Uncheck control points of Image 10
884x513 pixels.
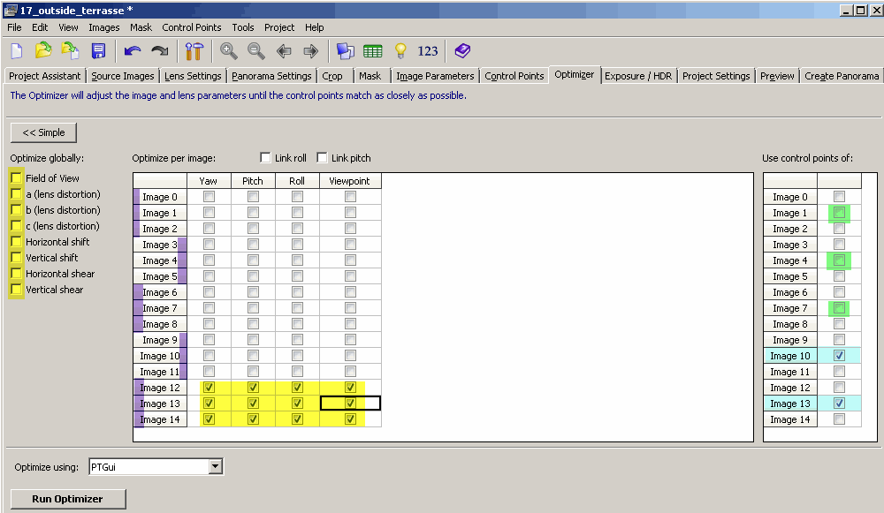coord(839,356)
